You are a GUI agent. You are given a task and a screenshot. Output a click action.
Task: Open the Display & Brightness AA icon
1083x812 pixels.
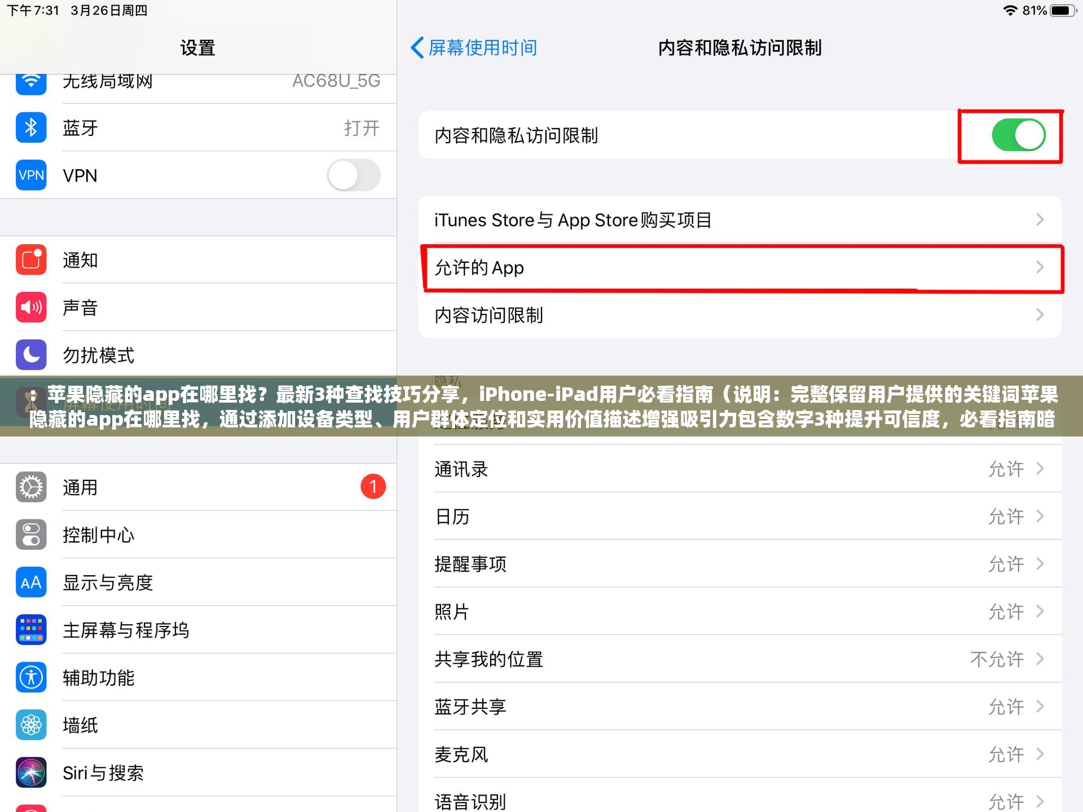(x=31, y=582)
